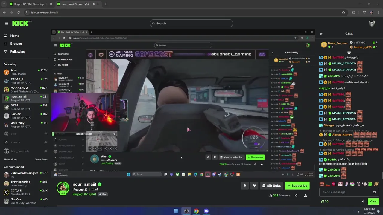Open Windows Start menu
The image size is (383, 215).
point(176,211)
